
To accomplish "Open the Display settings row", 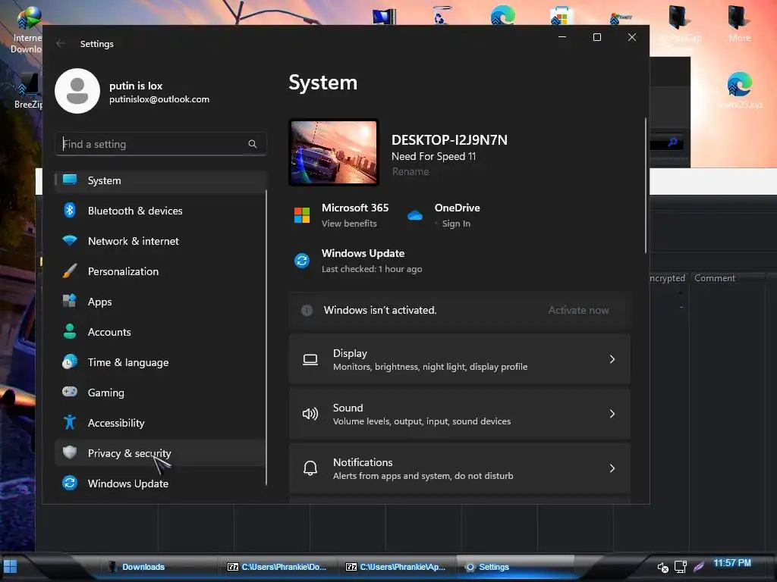I will point(459,359).
